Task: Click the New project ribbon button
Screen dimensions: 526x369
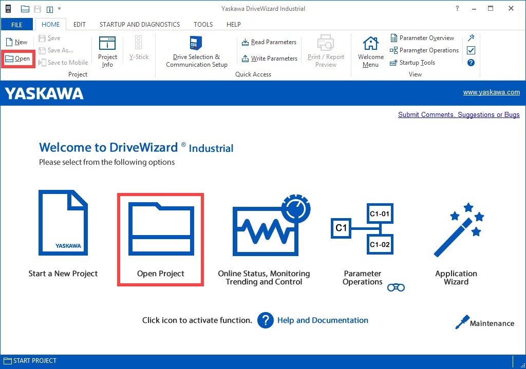Action: pyautogui.click(x=17, y=42)
